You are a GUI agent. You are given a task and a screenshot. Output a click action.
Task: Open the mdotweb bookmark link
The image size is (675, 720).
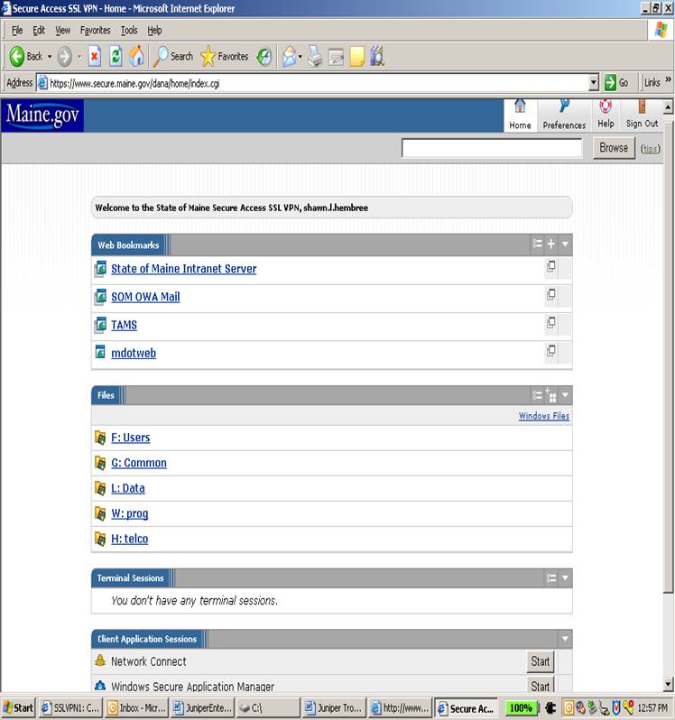coord(134,353)
